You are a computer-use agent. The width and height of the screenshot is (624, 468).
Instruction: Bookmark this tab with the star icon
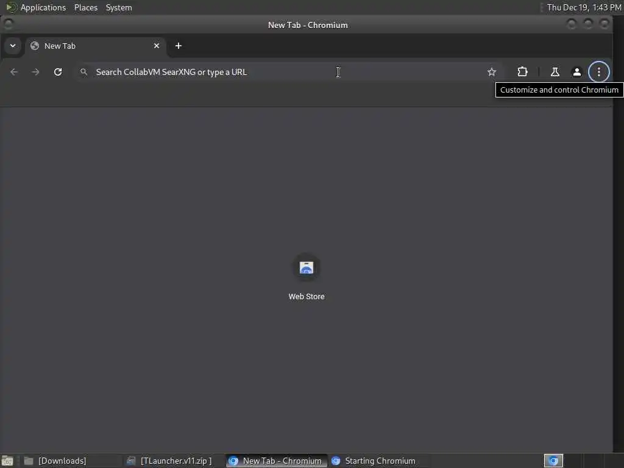tap(492, 72)
